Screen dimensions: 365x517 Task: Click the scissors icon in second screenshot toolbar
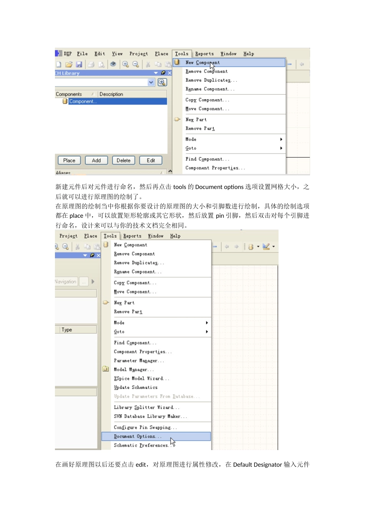pyautogui.click(x=77, y=246)
